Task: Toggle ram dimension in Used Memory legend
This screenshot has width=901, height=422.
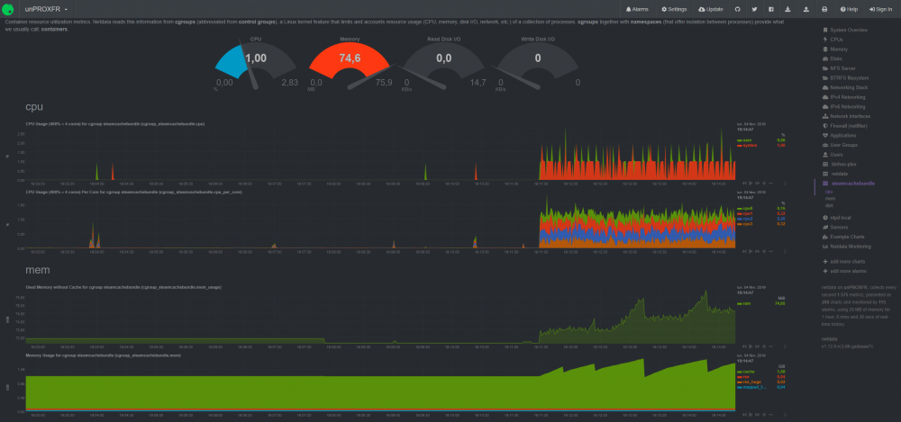Action: point(743,303)
